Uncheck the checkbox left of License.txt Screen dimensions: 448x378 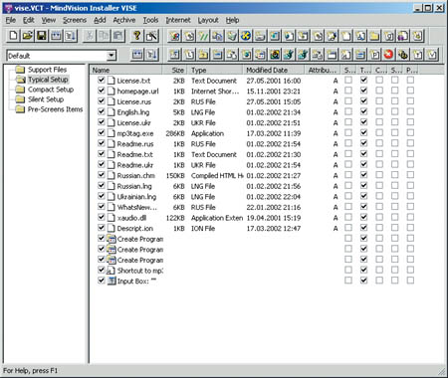[x=102, y=81]
